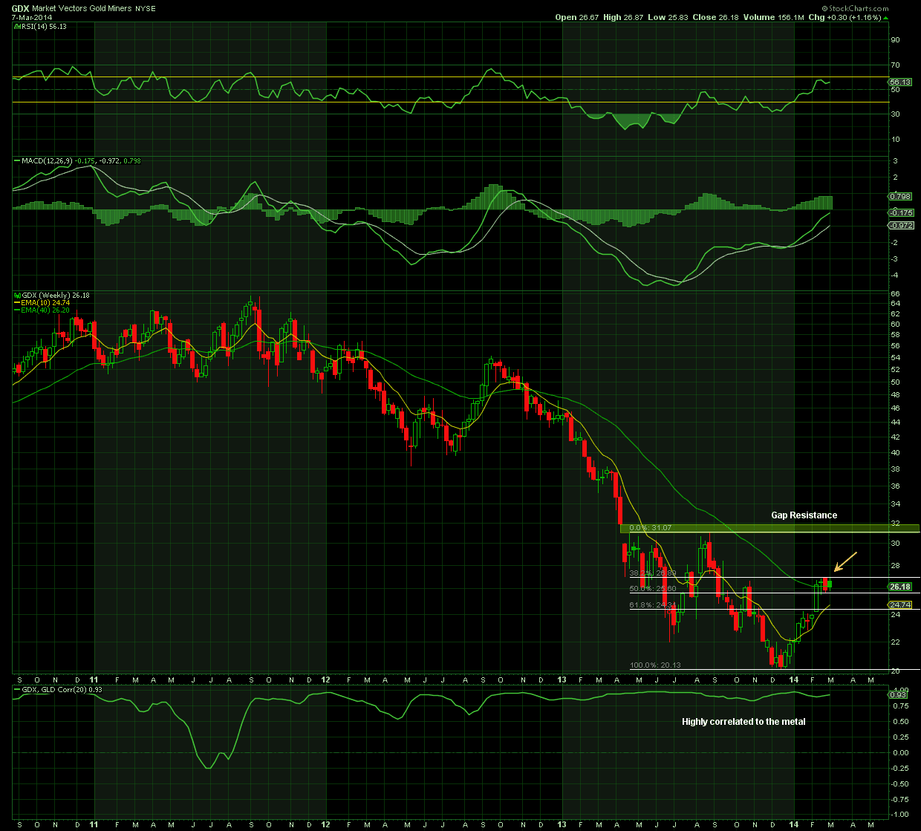
Task: Click the 100.0%: 20.13 Fibonacci label
Action: [655, 665]
